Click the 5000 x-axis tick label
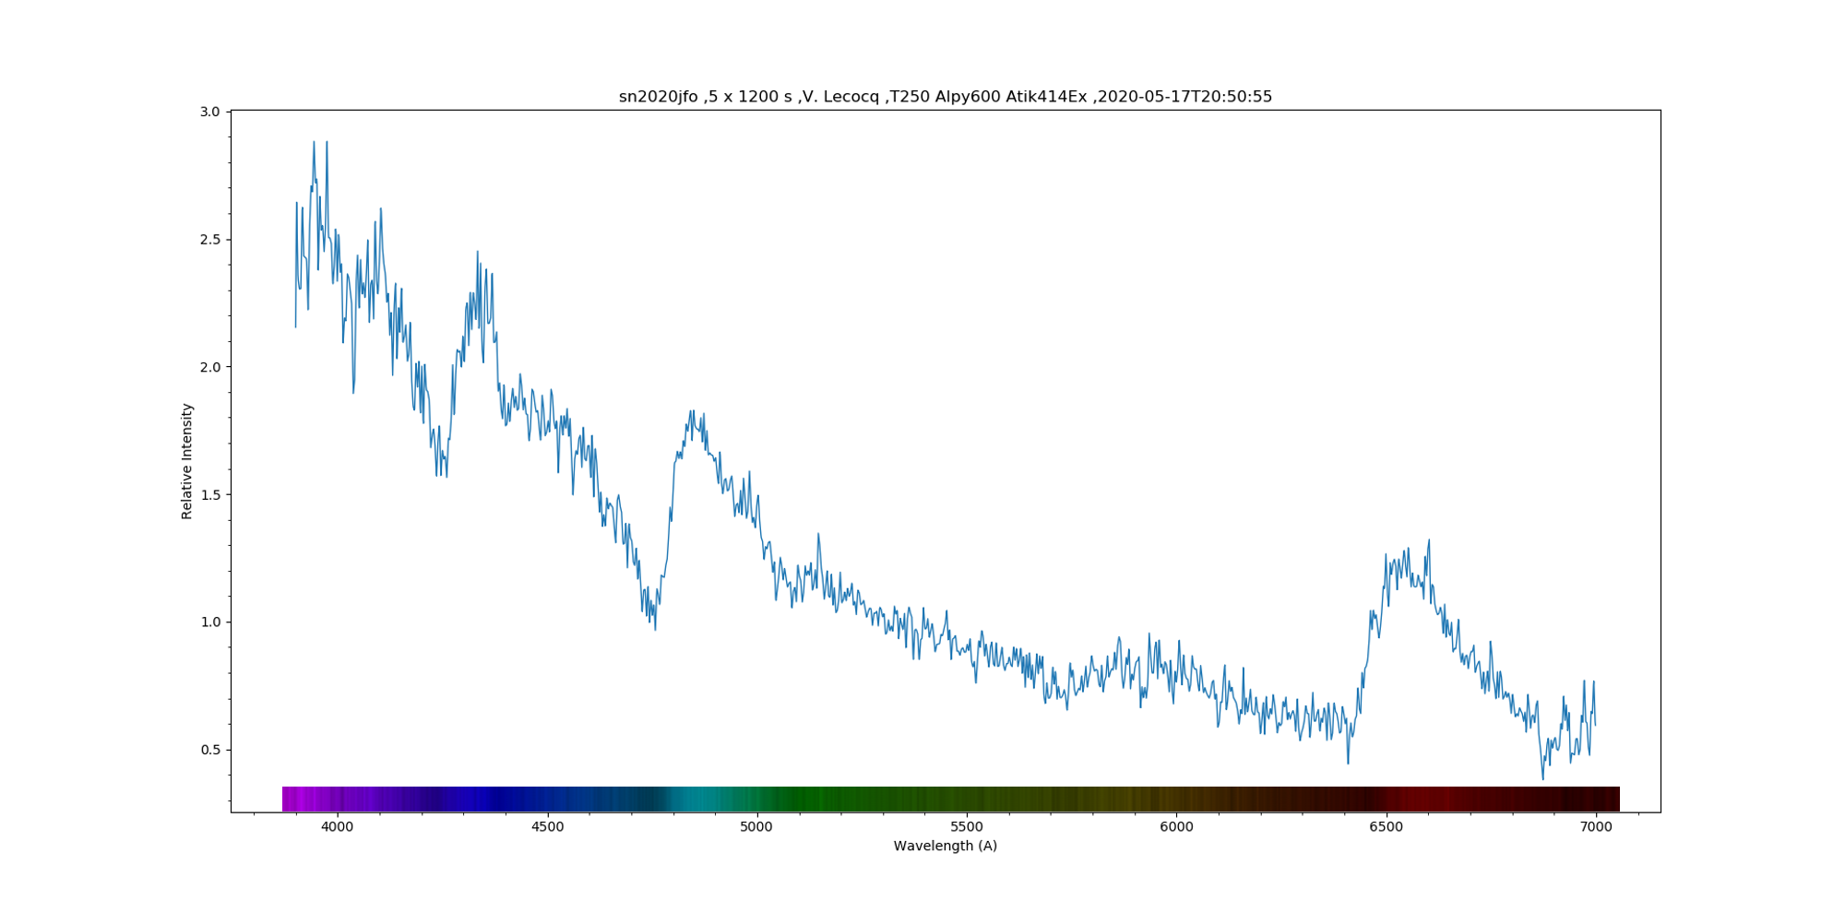 pyautogui.click(x=756, y=827)
